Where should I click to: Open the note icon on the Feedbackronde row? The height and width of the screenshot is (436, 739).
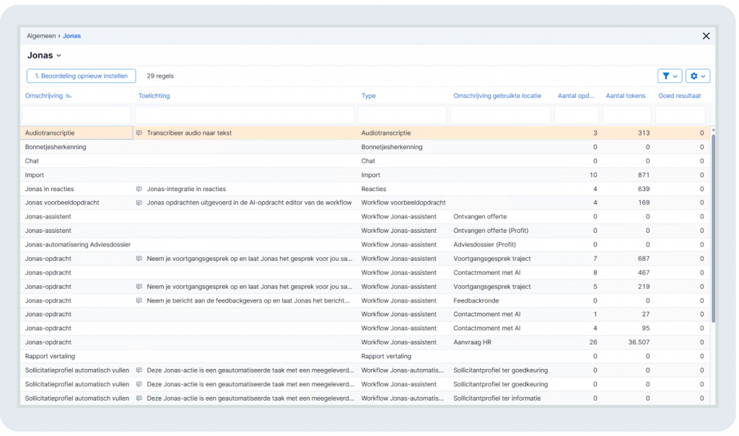tap(139, 301)
